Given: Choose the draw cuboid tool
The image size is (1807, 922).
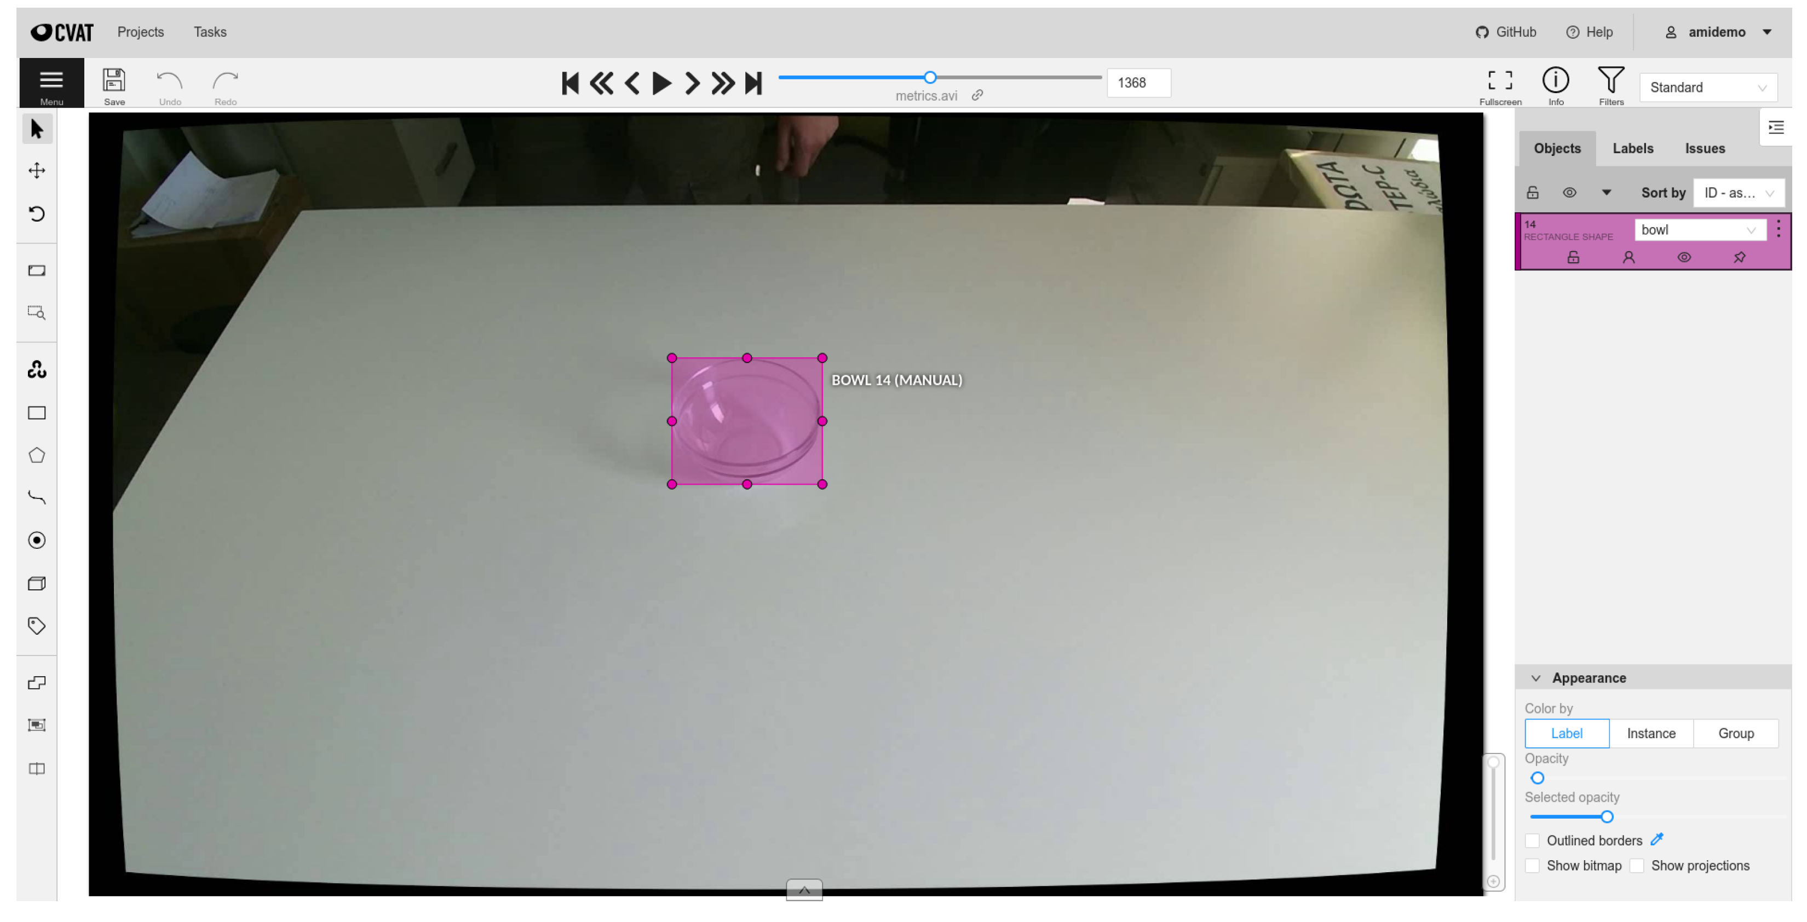Looking at the screenshot, I should [x=37, y=583].
